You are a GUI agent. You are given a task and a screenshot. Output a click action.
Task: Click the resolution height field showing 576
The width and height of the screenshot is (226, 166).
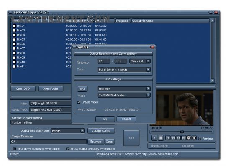pyautogui.click(x=121, y=61)
